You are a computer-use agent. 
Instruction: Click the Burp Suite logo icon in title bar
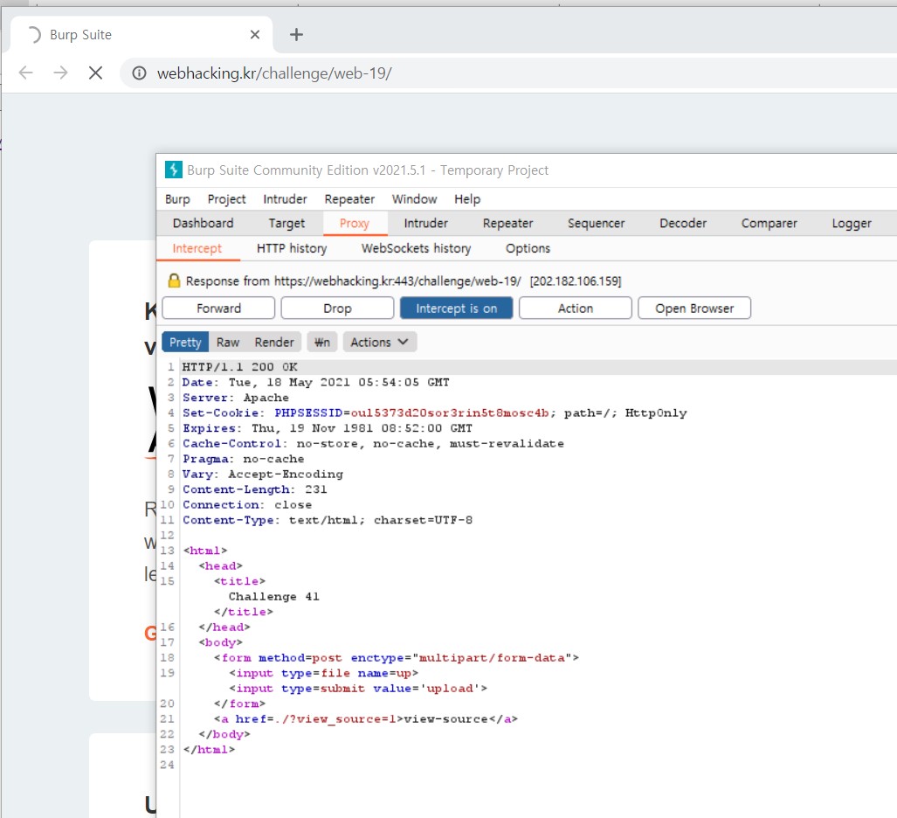173,170
